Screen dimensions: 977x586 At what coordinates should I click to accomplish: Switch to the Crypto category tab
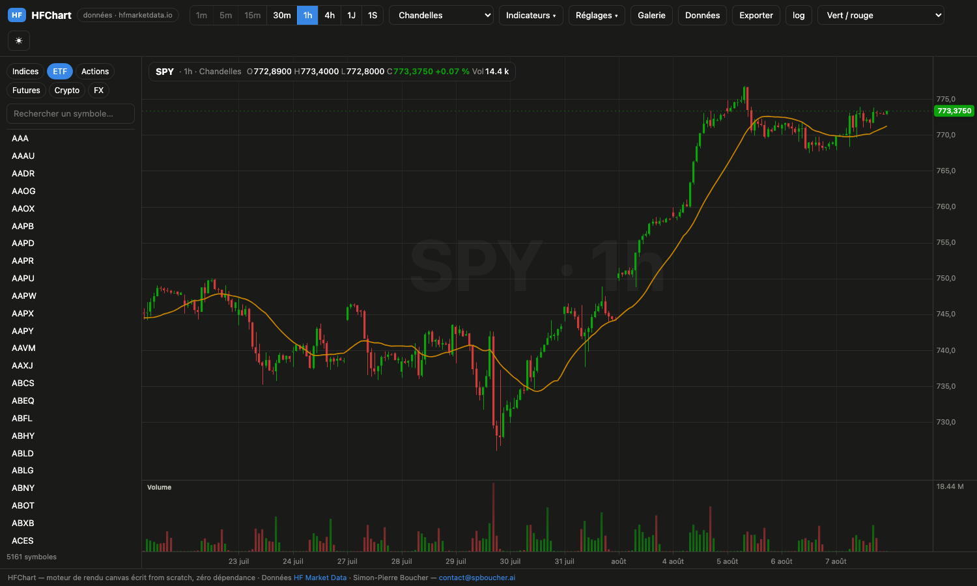67,91
